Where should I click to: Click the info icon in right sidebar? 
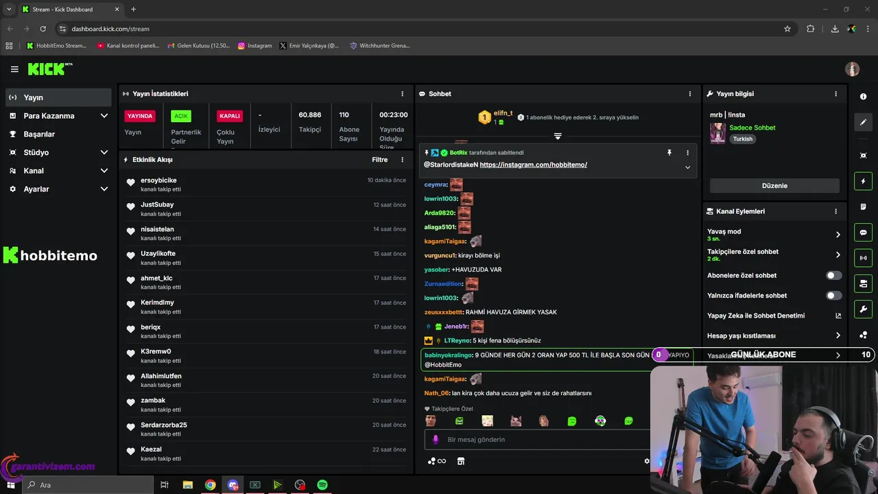point(863,97)
